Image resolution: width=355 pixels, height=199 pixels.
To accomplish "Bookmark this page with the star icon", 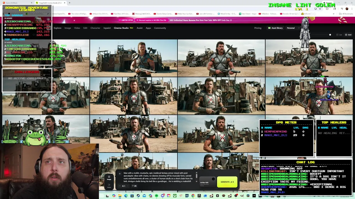I will [x=320, y=9].
